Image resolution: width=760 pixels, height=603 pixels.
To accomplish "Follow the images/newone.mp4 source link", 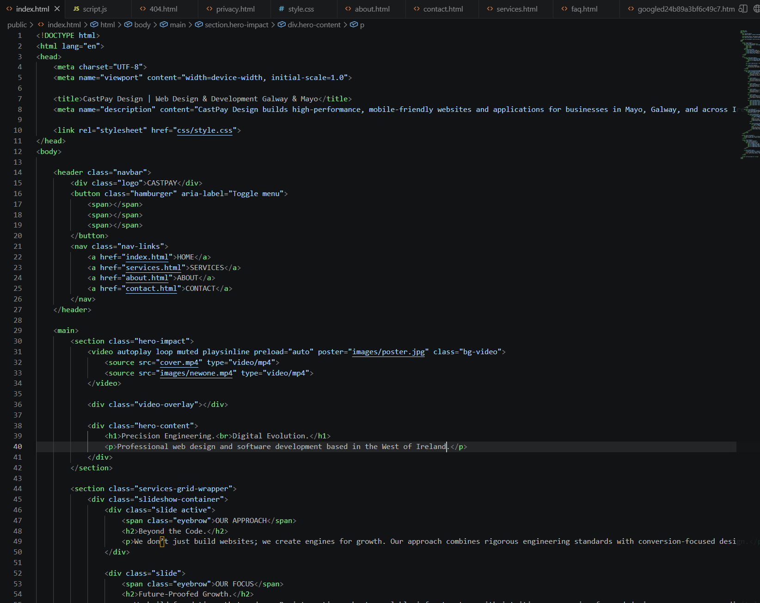I will 196,373.
